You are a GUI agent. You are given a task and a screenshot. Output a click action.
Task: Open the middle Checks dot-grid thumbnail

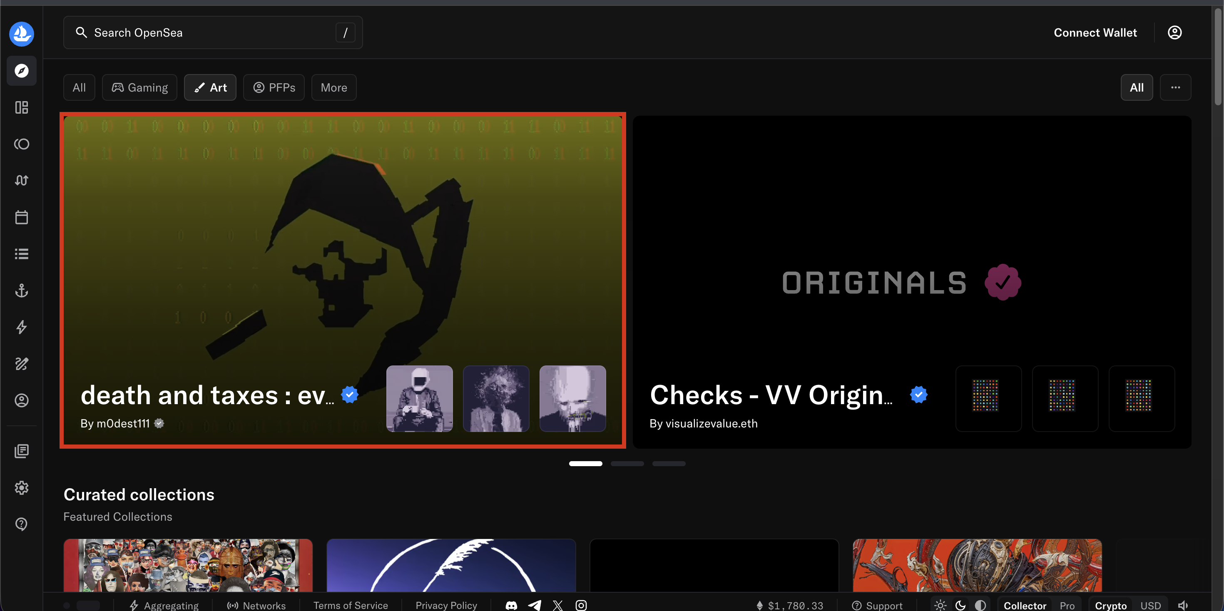1065,399
